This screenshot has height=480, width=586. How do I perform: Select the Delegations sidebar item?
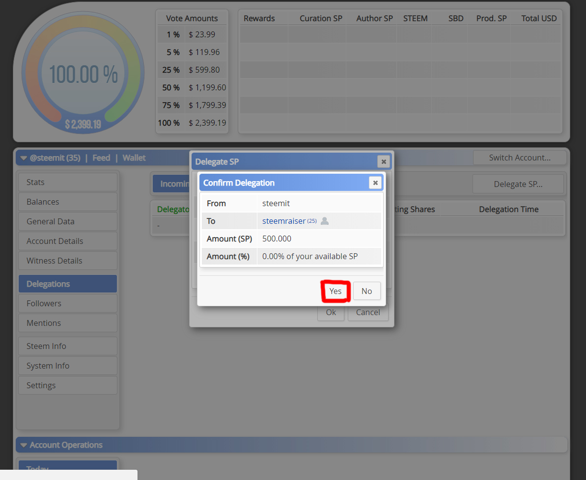(x=68, y=284)
